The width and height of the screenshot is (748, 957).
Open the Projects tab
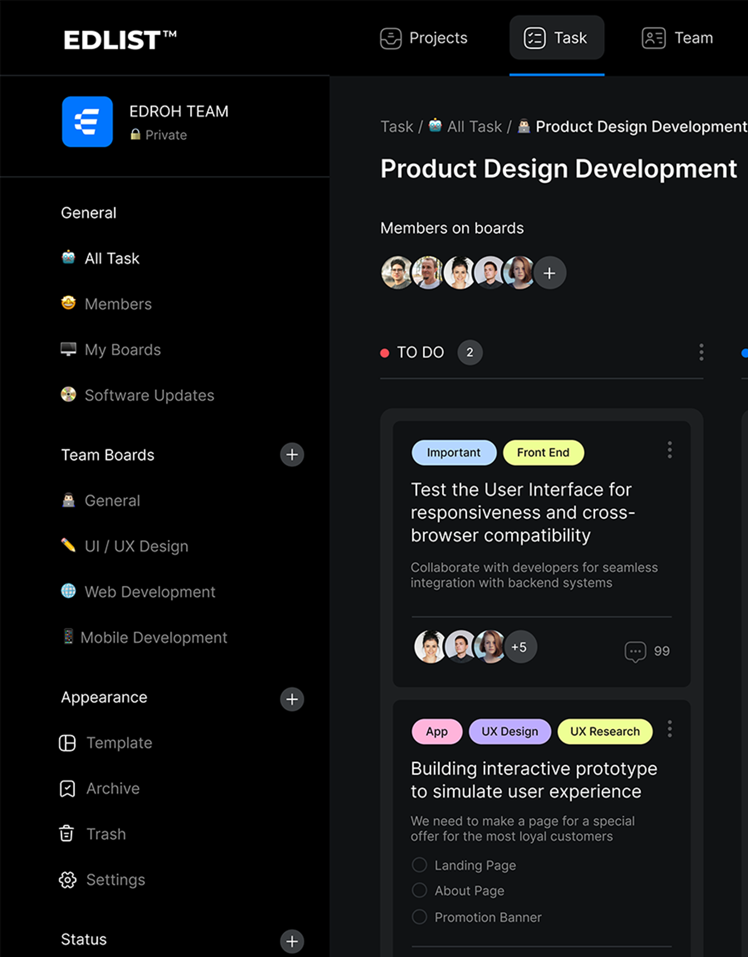click(423, 38)
